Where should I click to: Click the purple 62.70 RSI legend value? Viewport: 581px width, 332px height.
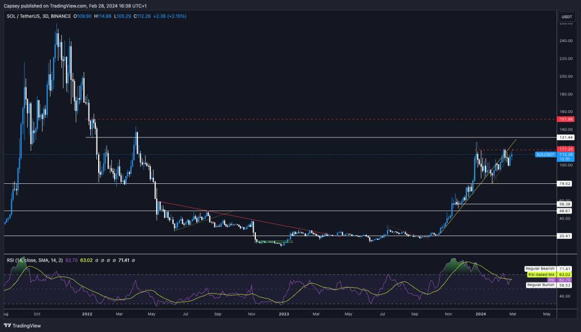coord(71,260)
